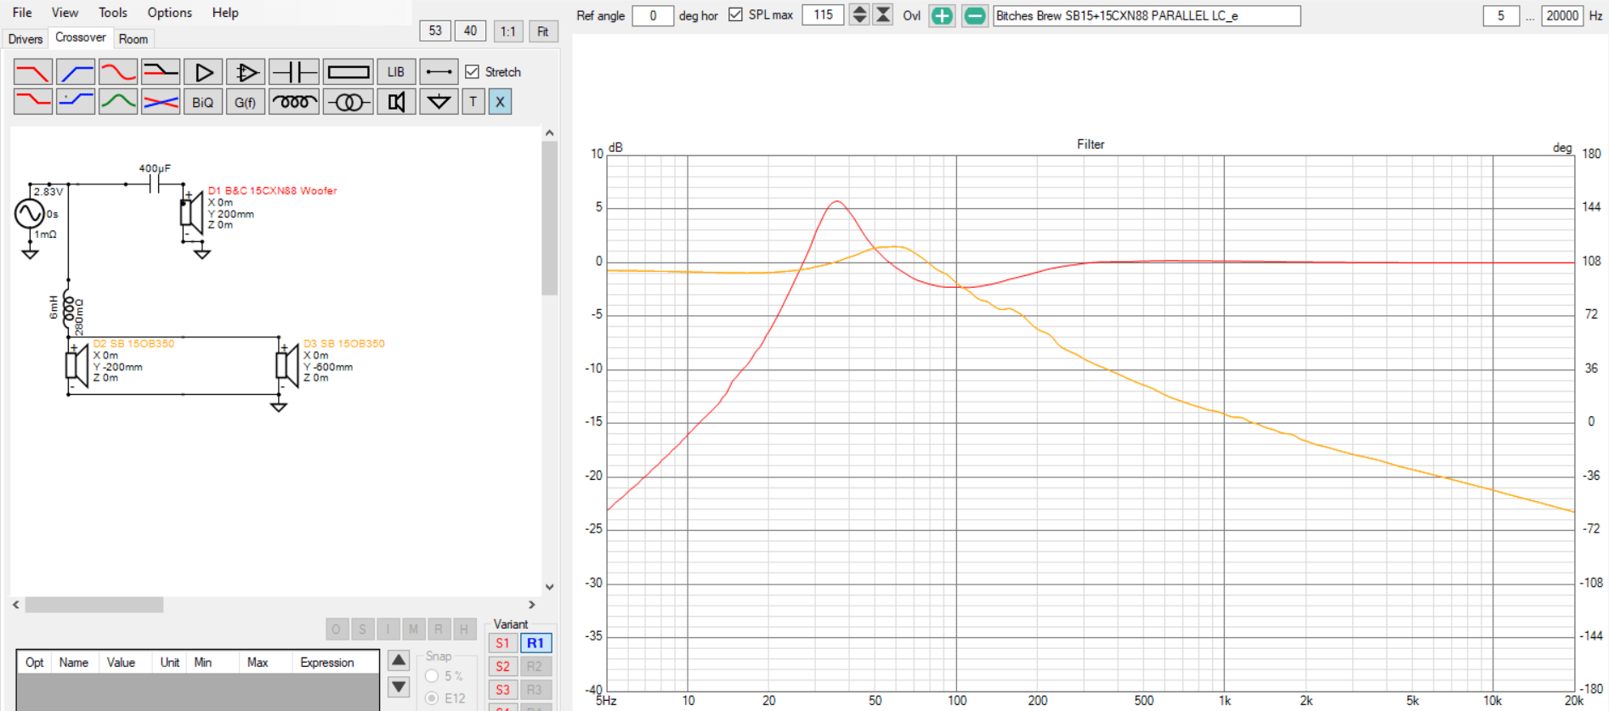Select the 5 % snap radio button

[x=432, y=676]
